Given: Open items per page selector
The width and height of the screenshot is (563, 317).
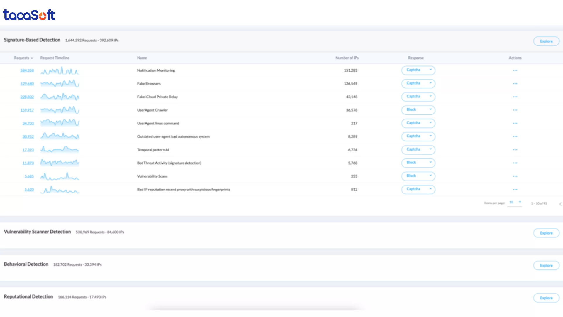Looking at the screenshot, I should pos(515,203).
